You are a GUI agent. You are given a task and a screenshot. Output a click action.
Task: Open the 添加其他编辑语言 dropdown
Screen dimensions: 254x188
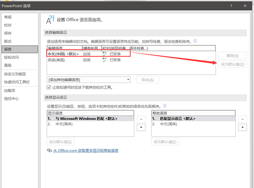(88, 80)
